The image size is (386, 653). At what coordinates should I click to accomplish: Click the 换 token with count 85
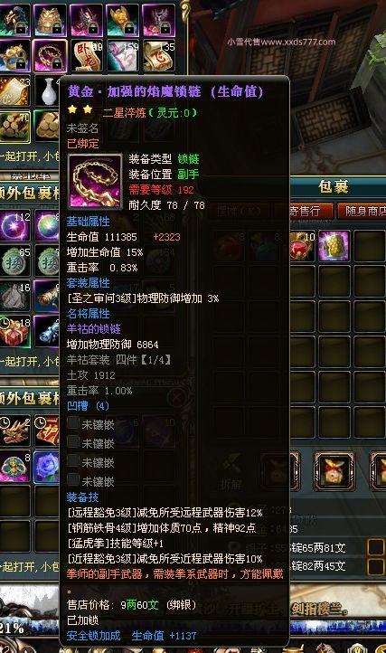pyautogui.click(x=15, y=260)
